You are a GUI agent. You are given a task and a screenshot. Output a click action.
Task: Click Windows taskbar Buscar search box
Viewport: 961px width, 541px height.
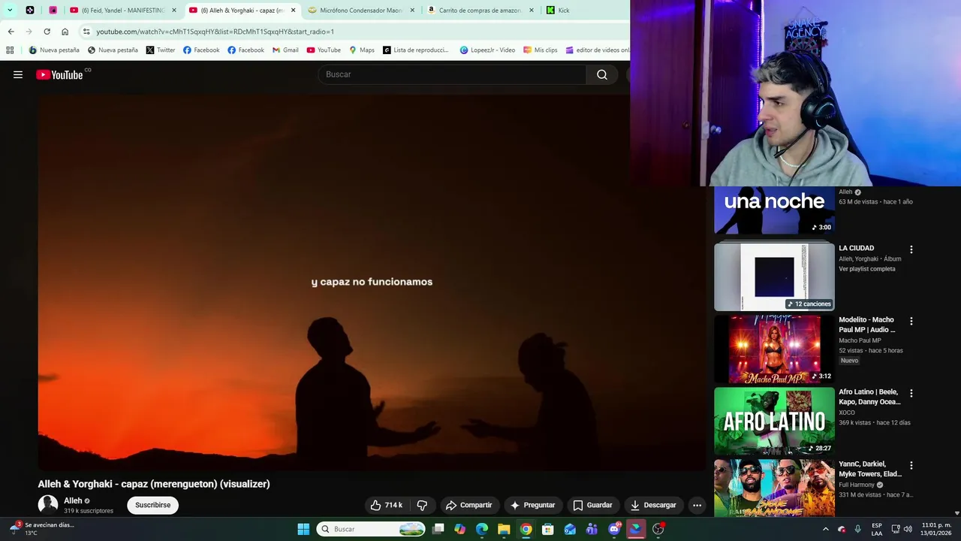371,529
